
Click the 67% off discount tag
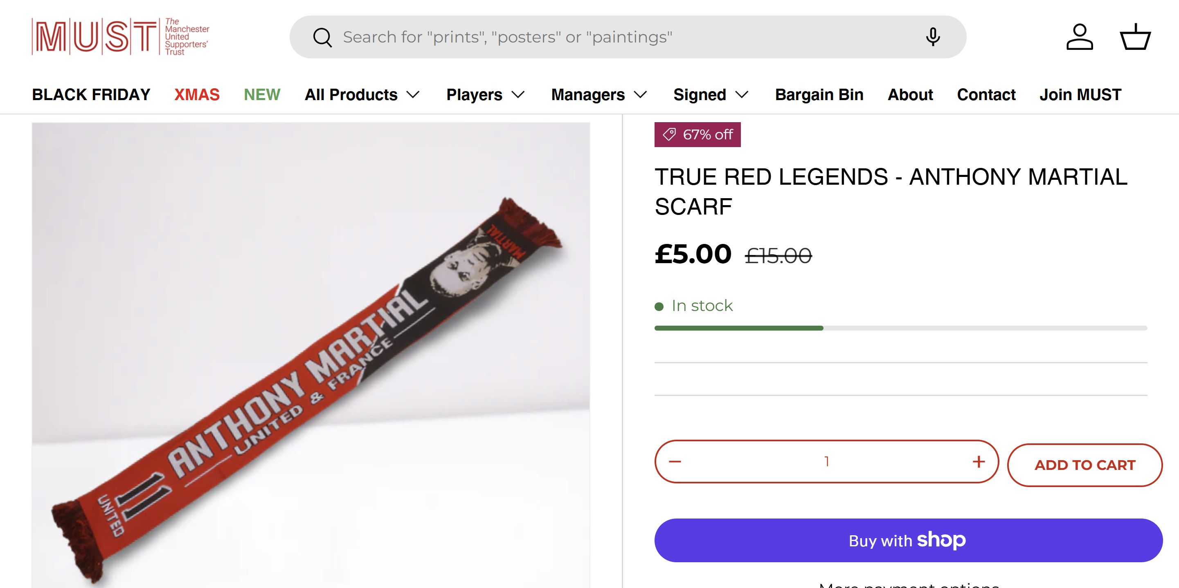697,134
